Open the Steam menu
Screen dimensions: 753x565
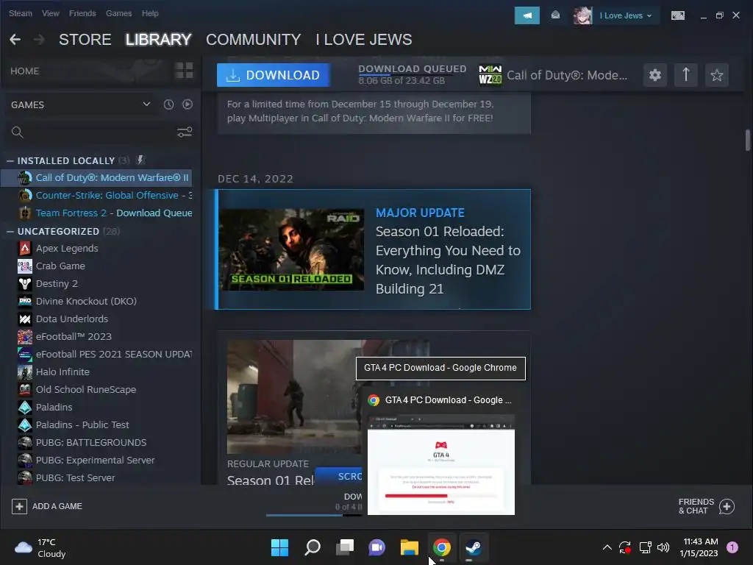pos(21,13)
